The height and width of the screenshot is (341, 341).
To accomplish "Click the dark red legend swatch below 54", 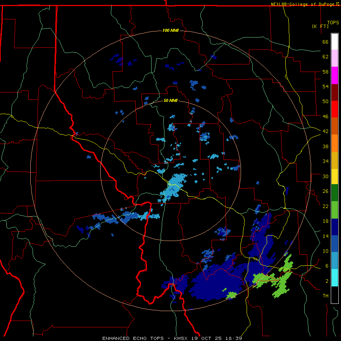I will 335,92.
